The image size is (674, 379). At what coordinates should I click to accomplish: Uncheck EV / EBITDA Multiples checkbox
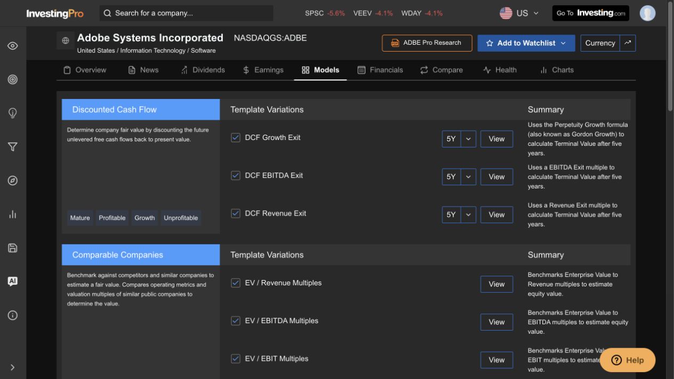coord(236,320)
